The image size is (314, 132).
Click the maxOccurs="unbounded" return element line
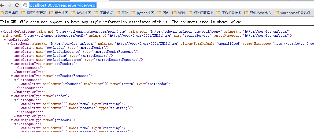[96, 84]
